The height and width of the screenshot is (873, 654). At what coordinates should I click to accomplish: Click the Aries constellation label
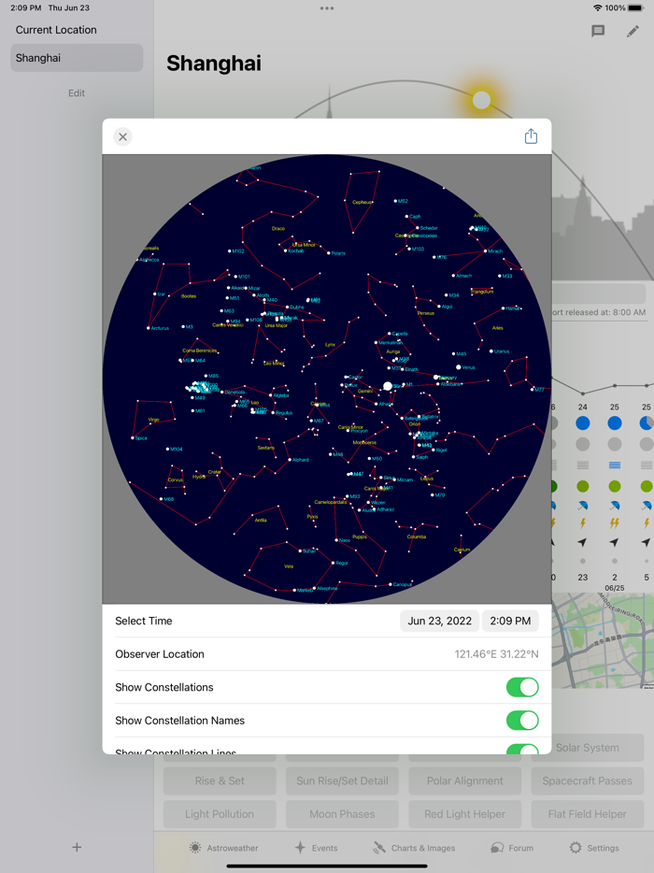pos(498,328)
